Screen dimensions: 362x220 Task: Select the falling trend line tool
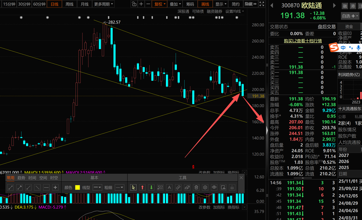[37, 188]
